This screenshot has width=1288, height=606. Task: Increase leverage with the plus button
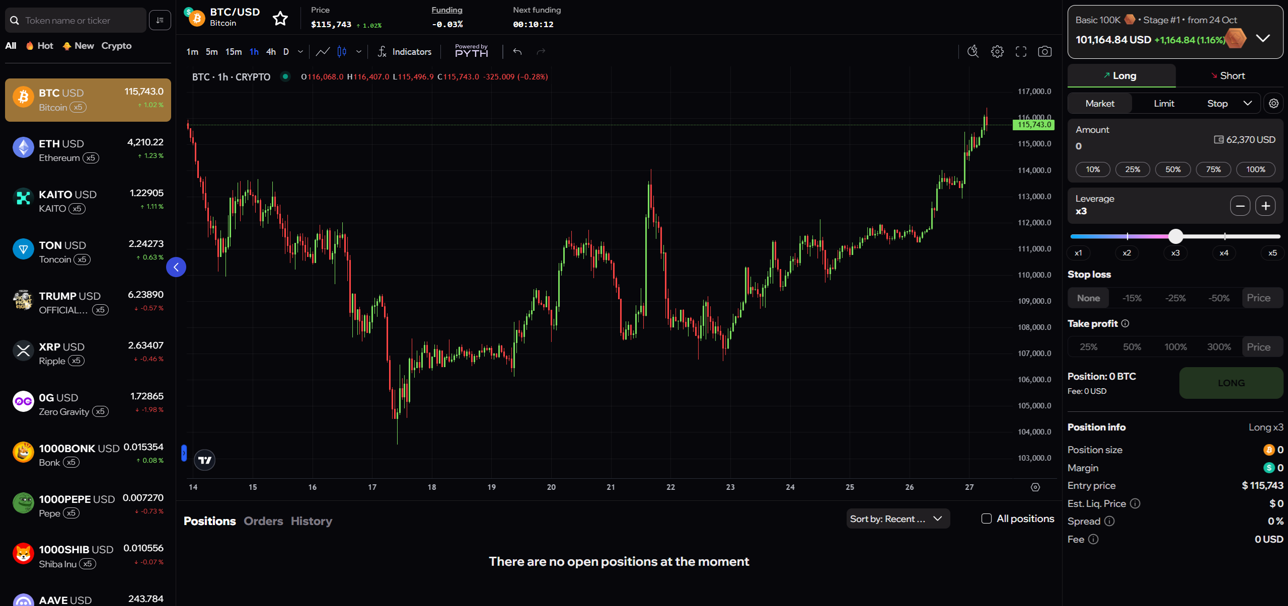tap(1265, 206)
